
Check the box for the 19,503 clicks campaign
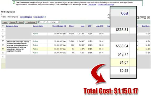3,34
